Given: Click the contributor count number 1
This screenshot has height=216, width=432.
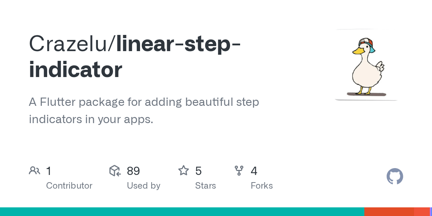Looking at the screenshot, I should click(x=49, y=171).
